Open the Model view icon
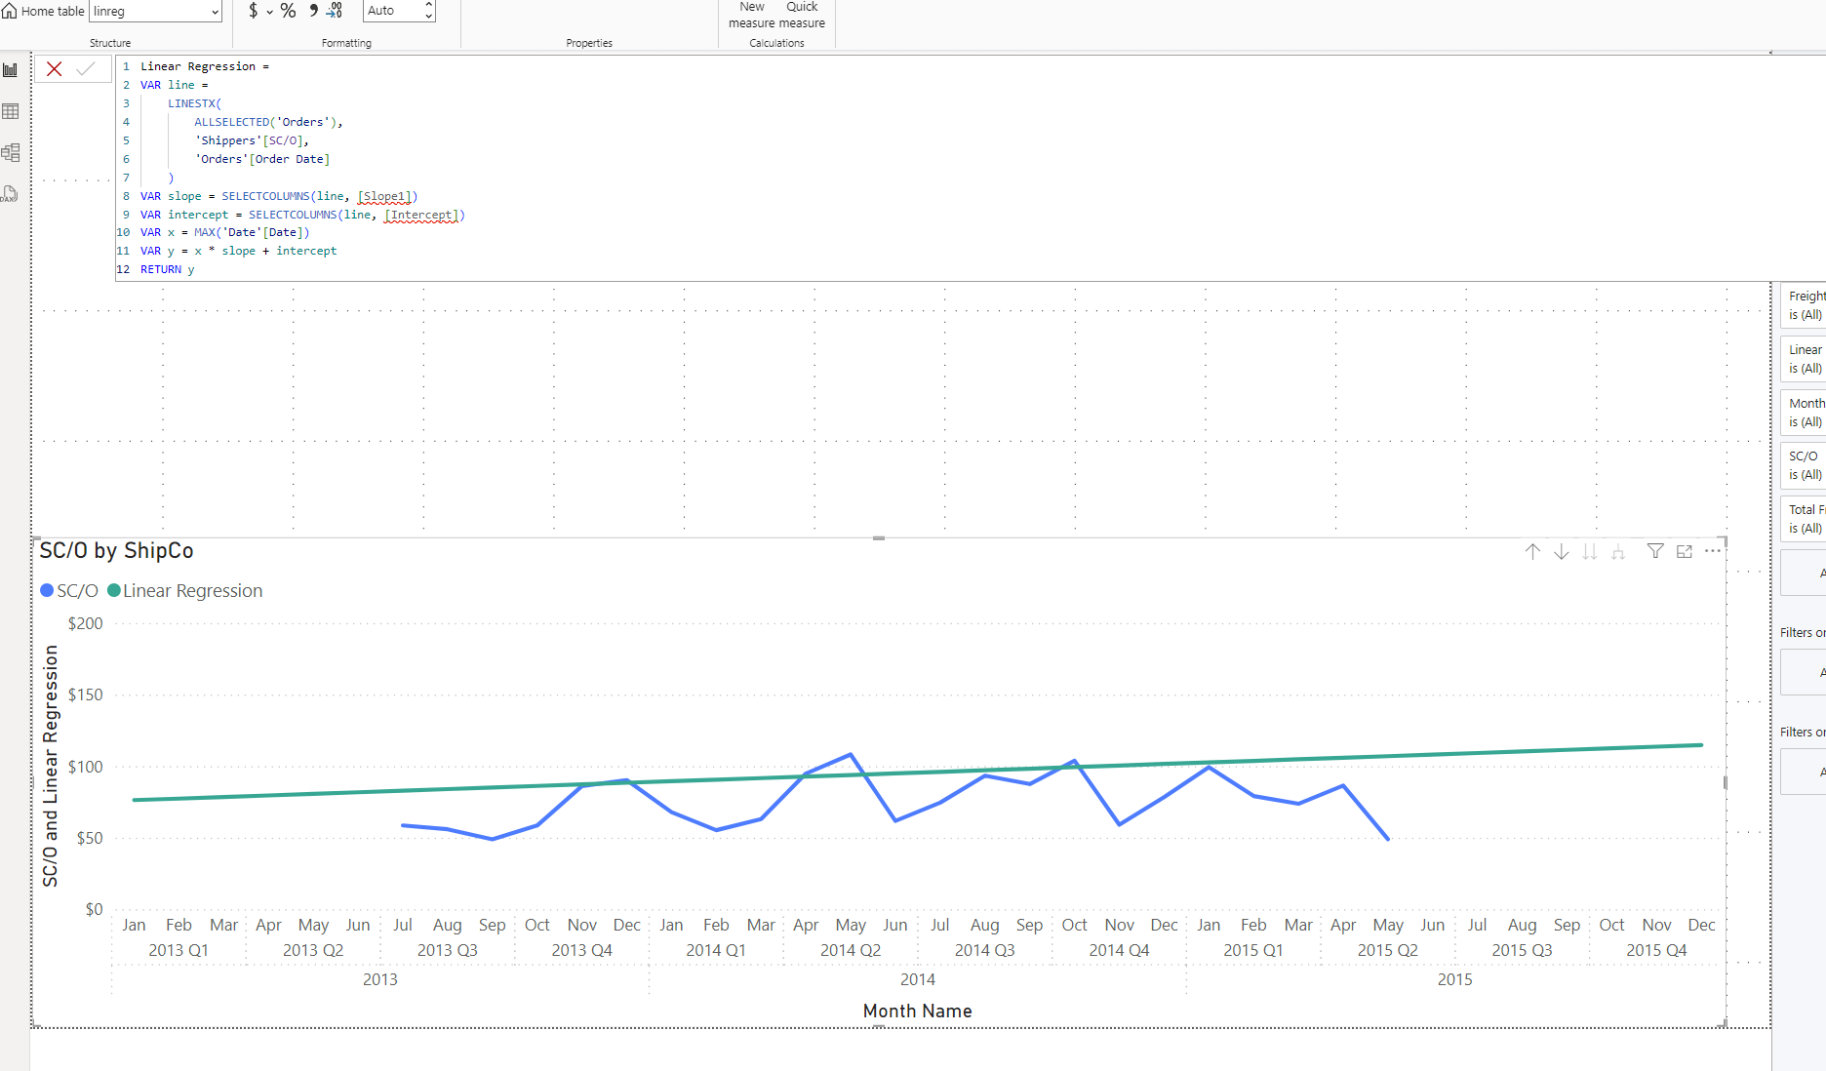1826x1071 pixels. (x=11, y=152)
